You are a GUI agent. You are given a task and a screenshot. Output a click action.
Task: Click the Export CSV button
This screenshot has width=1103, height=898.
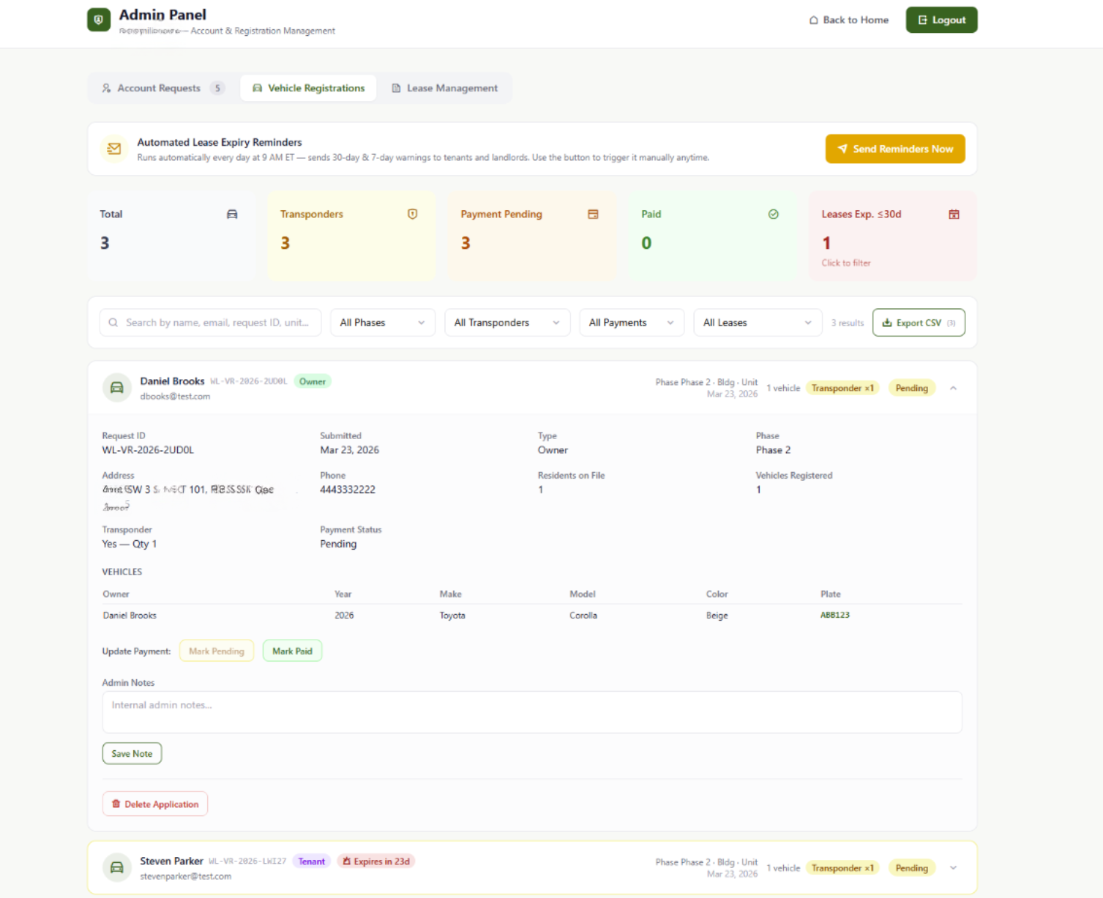(x=919, y=323)
